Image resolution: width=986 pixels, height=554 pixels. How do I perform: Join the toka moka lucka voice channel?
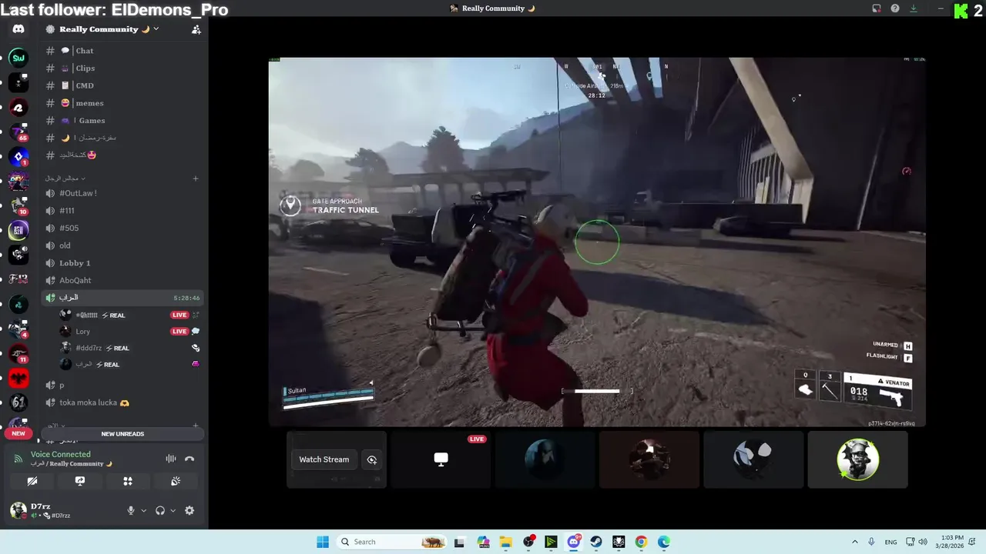tap(123, 402)
